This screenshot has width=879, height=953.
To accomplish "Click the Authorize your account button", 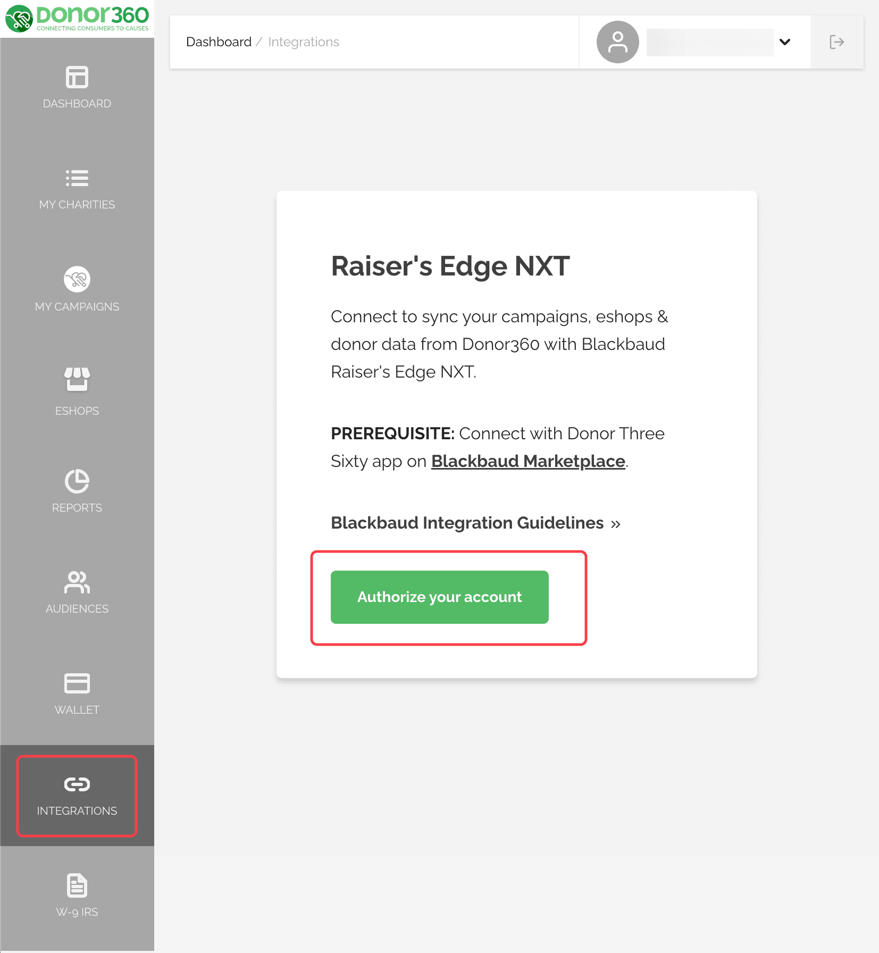I will pyautogui.click(x=440, y=597).
